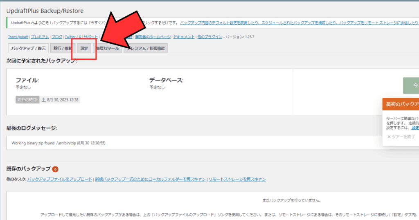The image size is (419, 220).
Task: Click the 他のプラグイン link
Action: (209, 37)
